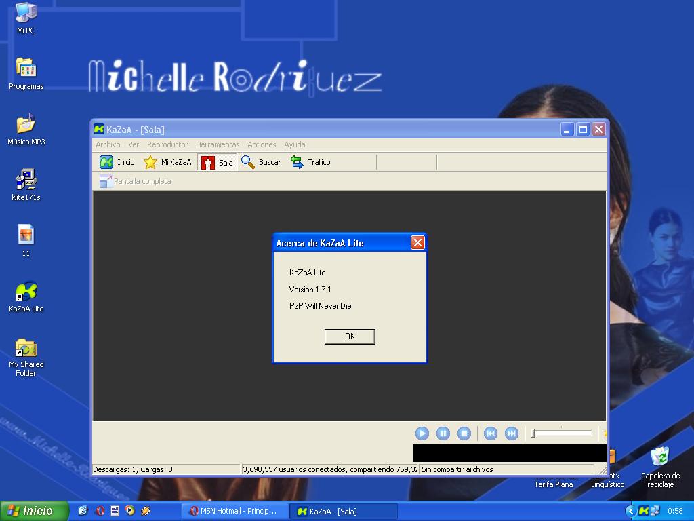Select the Papelera de reciclaje icon
Viewport: 694px width, 521px height.
click(x=660, y=468)
